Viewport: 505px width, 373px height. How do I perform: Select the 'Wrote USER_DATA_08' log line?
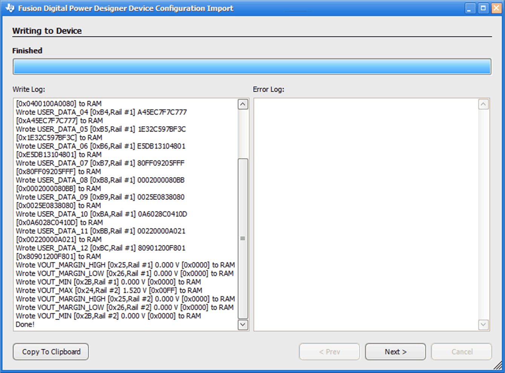coord(100,180)
